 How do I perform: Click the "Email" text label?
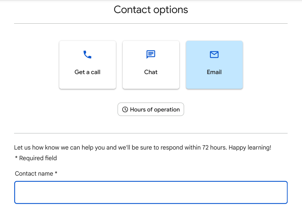click(x=214, y=72)
